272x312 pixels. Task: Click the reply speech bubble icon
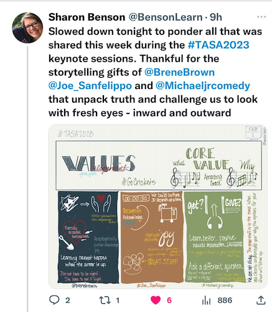coord(54,300)
